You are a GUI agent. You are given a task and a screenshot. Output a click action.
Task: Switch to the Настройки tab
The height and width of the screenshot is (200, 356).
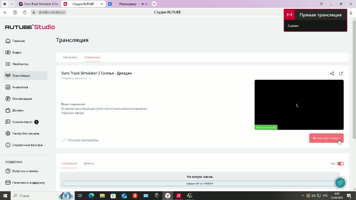tap(70, 57)
